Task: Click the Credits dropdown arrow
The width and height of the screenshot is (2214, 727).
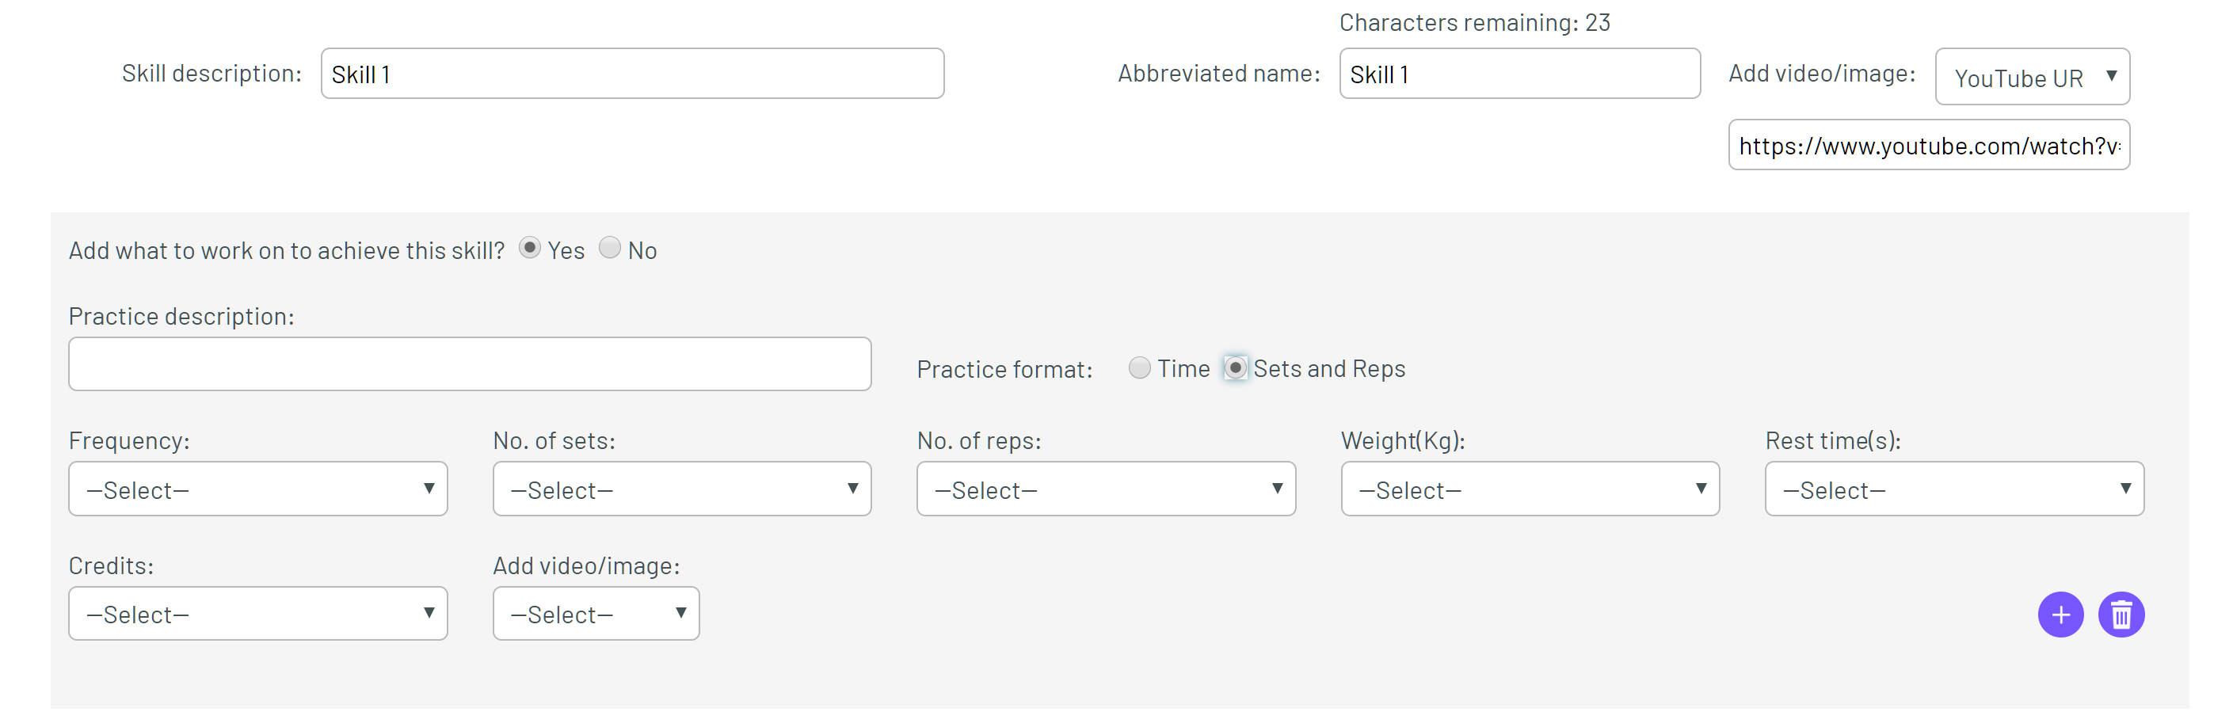Action: tap(429, 613)
